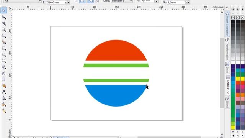Select the Interactive Fill tool
The height and width of the screenshot is (138, 245).
click(x=3, y=111)
